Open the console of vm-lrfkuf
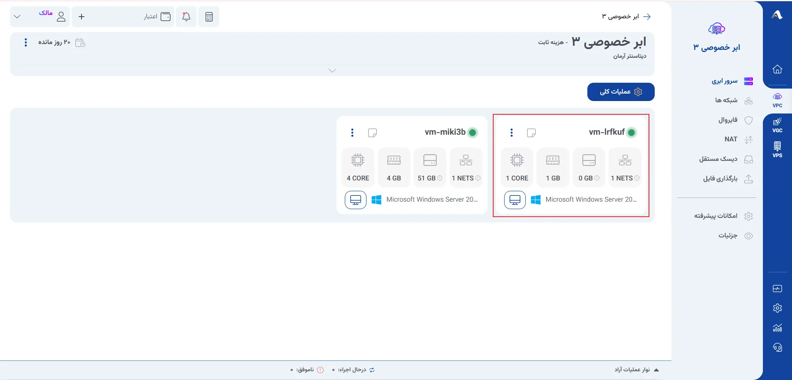The image size is (792, 380). (515, 200)
